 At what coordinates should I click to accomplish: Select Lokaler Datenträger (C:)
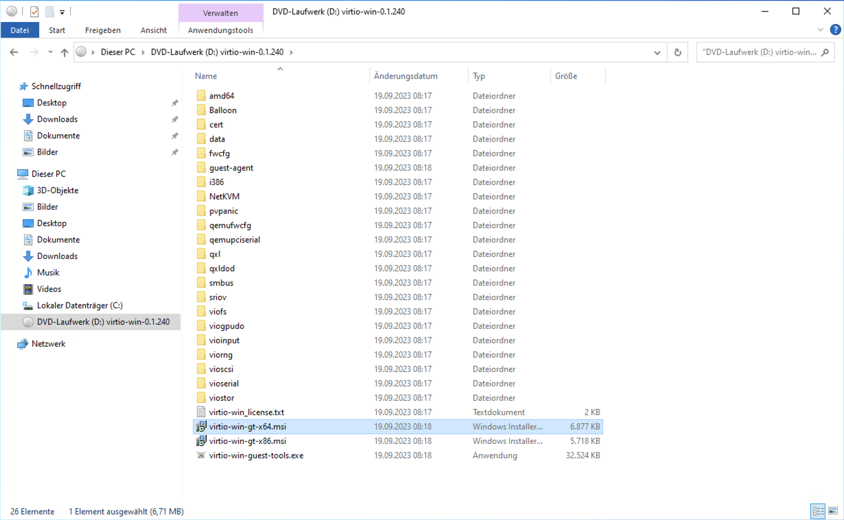[80, 306]
